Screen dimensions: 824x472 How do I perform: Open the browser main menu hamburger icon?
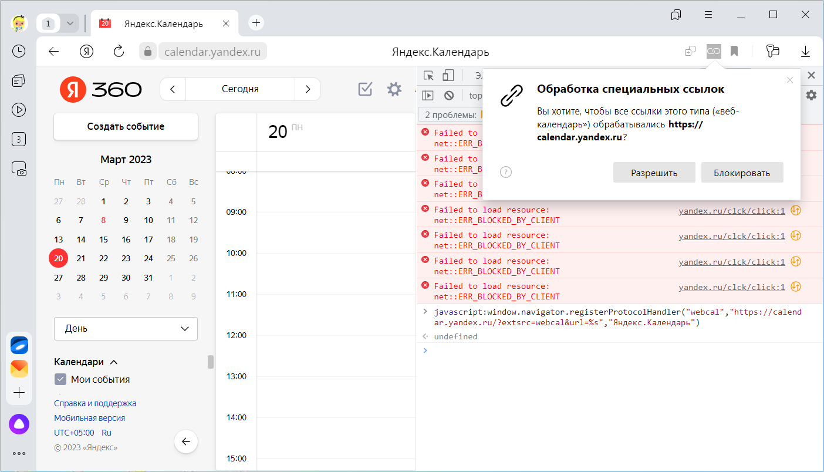(x=709, y=15)
